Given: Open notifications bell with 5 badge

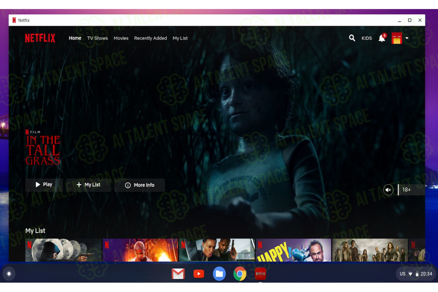Looking at the screenshot, I should 382,38.
